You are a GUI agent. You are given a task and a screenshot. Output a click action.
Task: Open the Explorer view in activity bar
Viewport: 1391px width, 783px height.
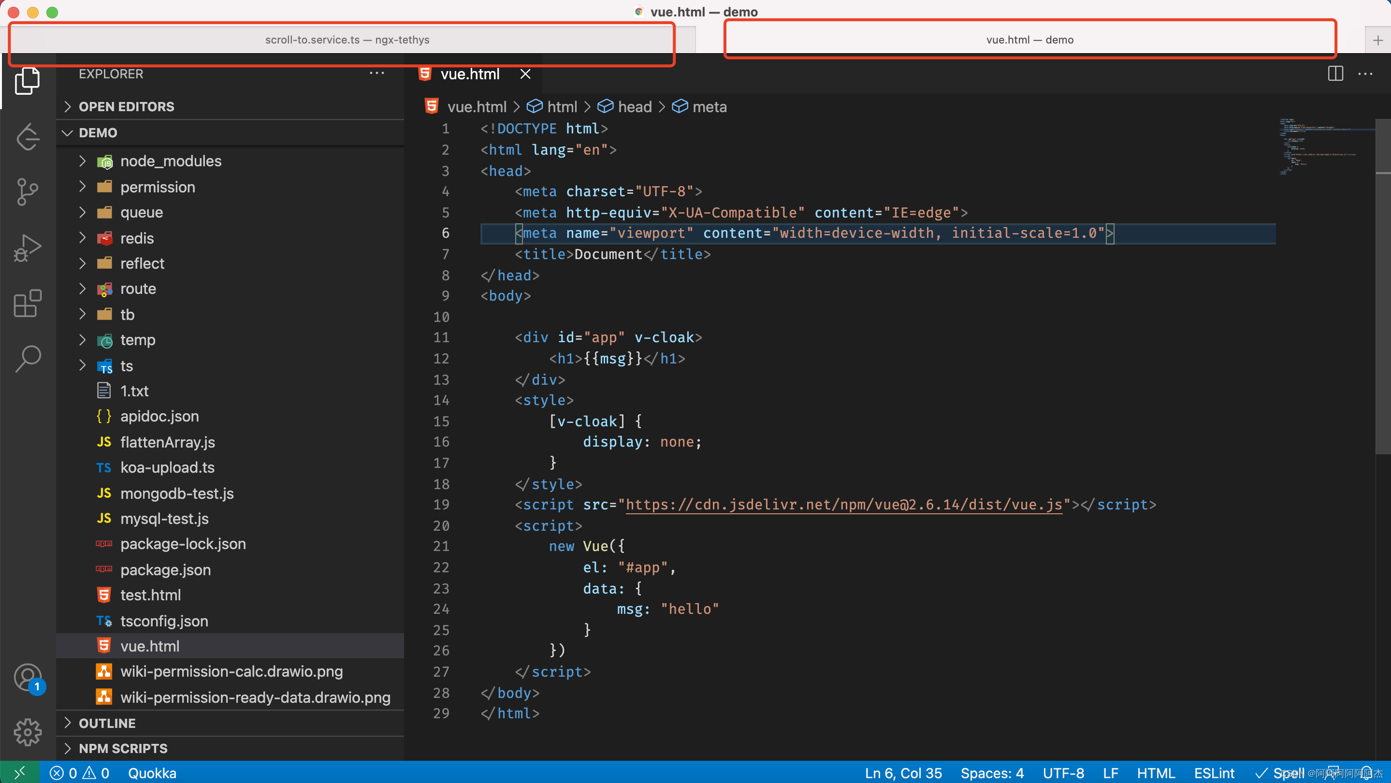[x=28, y=81]
